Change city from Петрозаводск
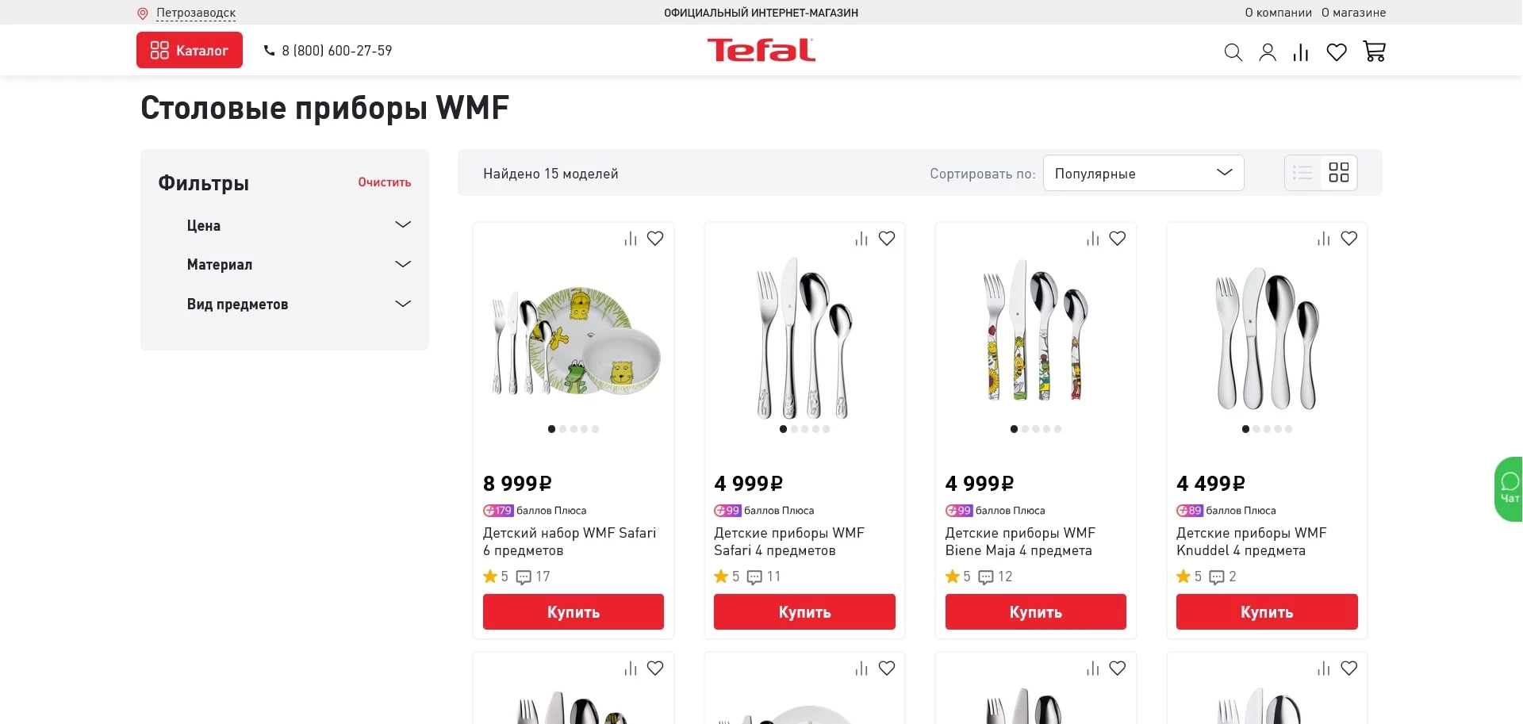 click(194, 12)
